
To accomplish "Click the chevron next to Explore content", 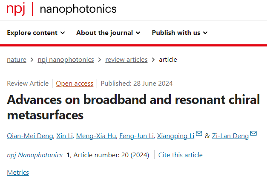I will coord(63,33).
